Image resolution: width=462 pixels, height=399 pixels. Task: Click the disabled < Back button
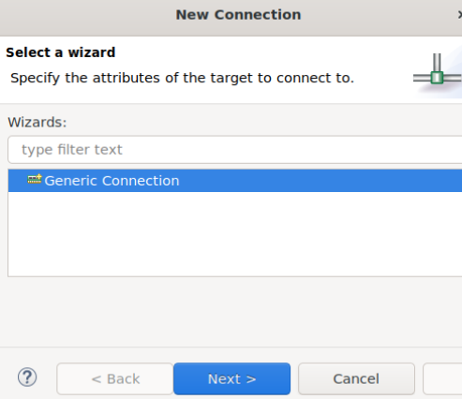pos(115,378)
